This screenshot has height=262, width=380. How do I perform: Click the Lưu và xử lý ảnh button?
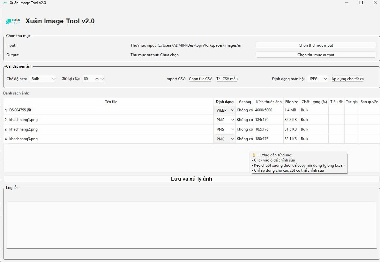coord(191,179)
